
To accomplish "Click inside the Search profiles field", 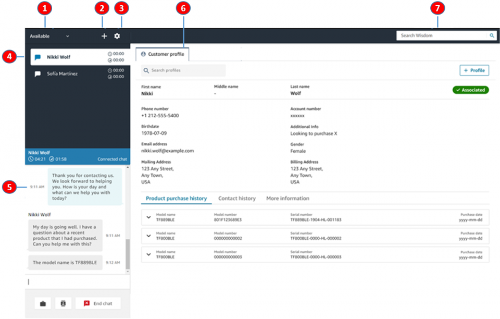I will point(182,70).
